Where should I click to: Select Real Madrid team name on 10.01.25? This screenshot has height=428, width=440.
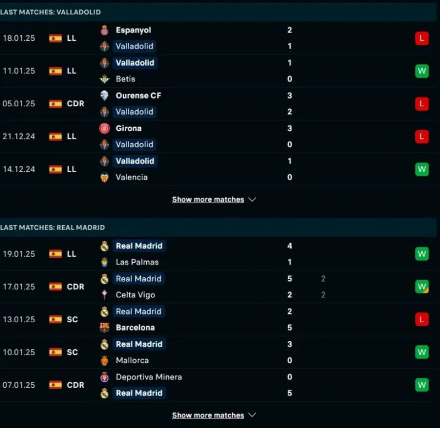coord(139,344)
